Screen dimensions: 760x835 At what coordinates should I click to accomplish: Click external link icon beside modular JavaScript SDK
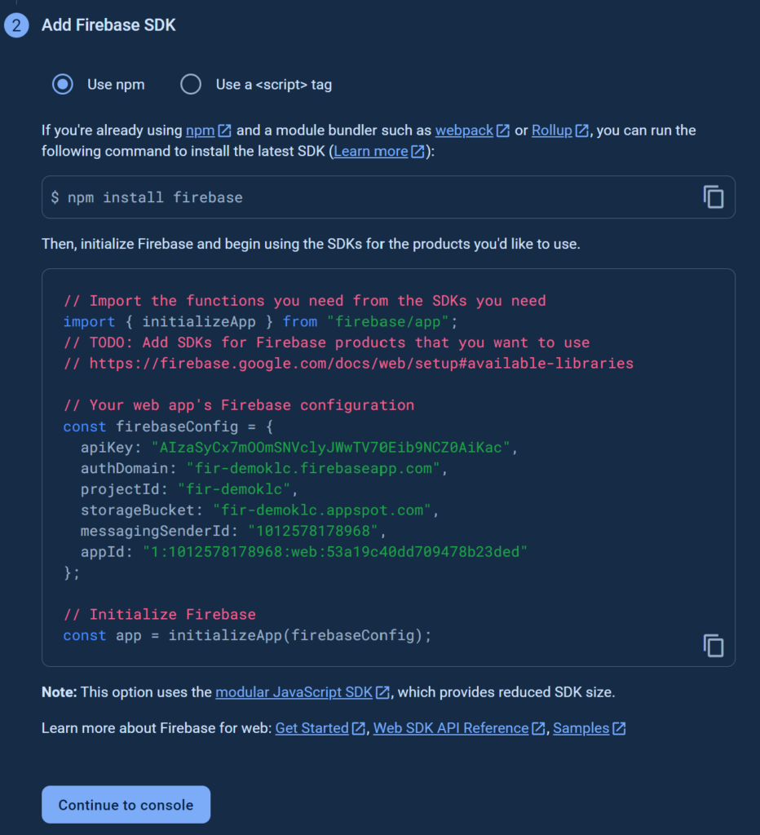click(x=382, y=692)
